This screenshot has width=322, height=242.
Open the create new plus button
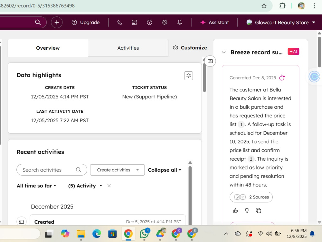[x=57, y=22]
